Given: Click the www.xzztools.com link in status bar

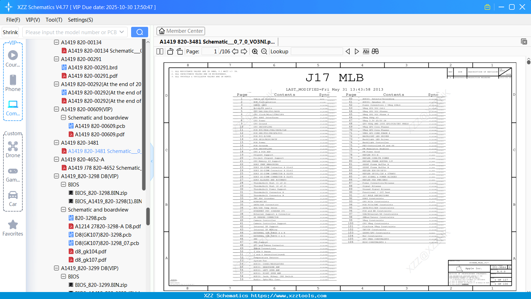Looking at the screenshot, I should (x=289, y=296).
